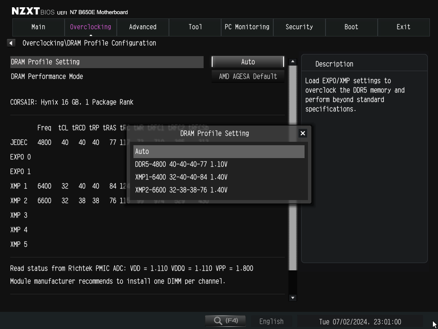Choose XMP1-6400 32-40-40-84 1.40V profile
Screen dimensions: 438x329
(219, 177)
